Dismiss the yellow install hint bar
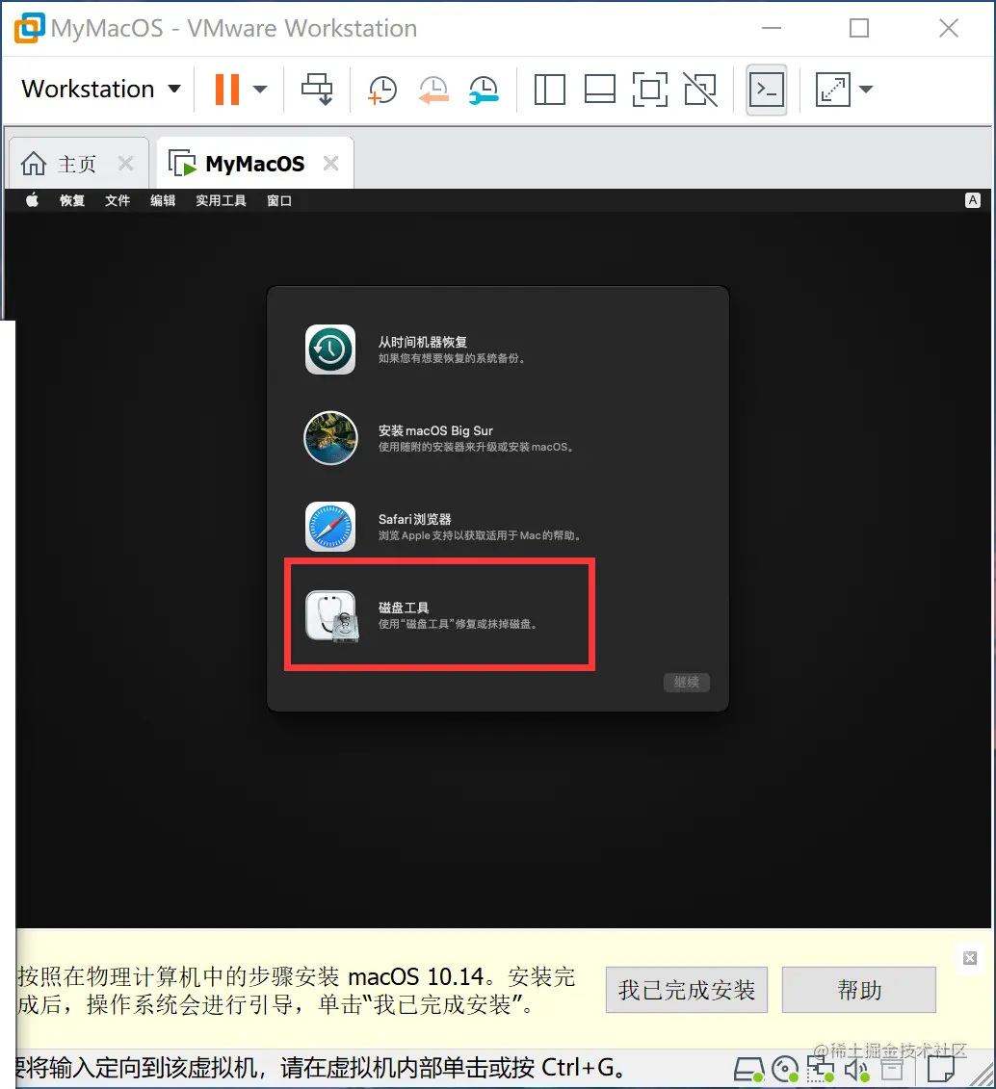The width and height of the screenshot is (996, 1089). [x=970, y=958]
